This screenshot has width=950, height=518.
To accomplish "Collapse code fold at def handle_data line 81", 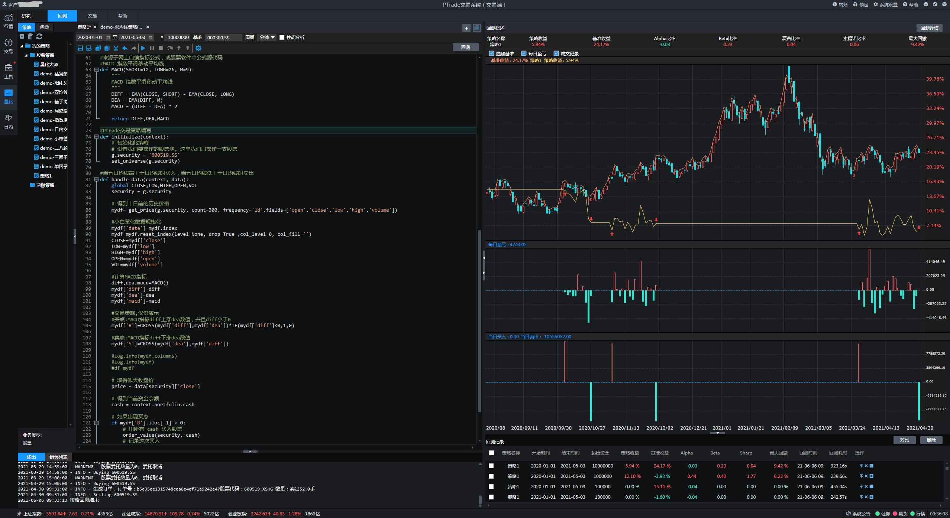I will [97, 180].
